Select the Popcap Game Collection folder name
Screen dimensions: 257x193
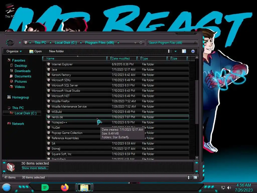coord(67,133)
